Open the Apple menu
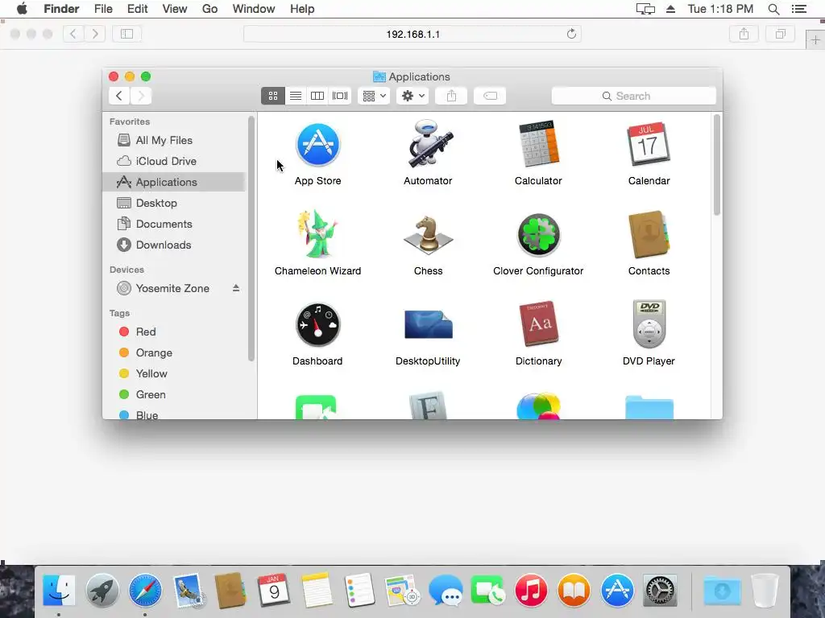Viewport: 825px width, 618px height. pos(22,9)
